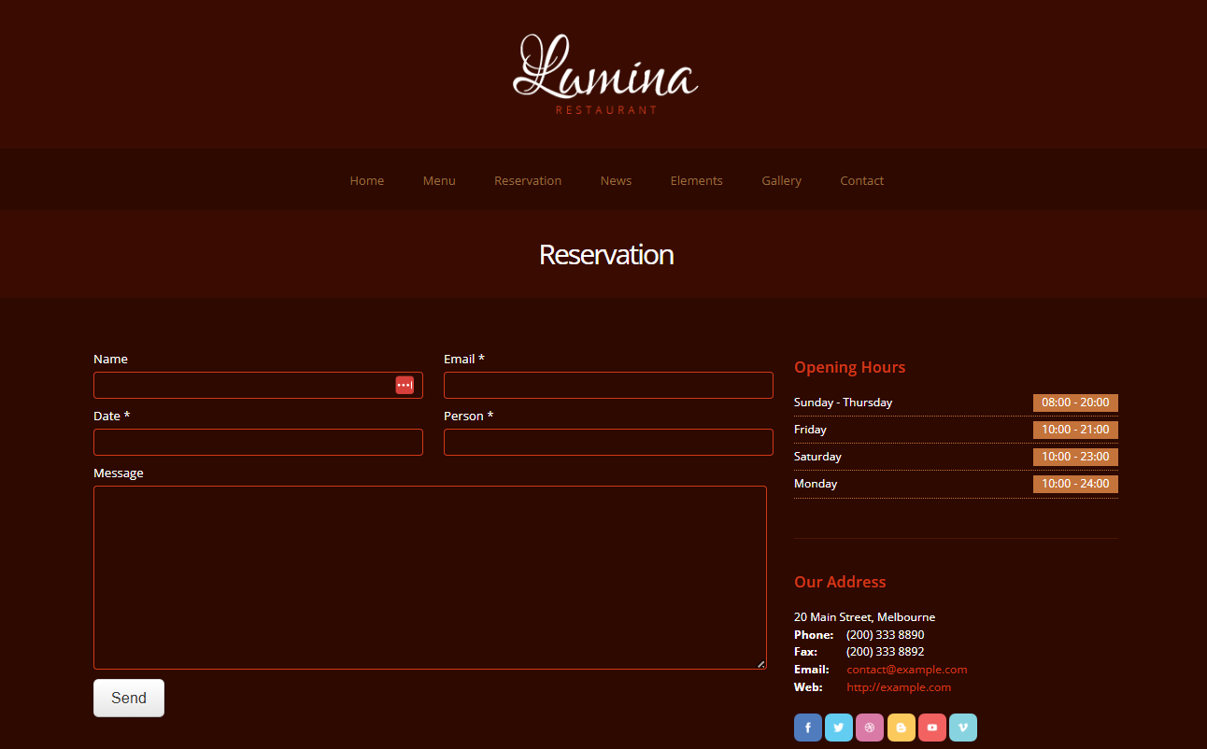Click the 10:00 - 24:00 hours badge

(x=1075, y=484)
